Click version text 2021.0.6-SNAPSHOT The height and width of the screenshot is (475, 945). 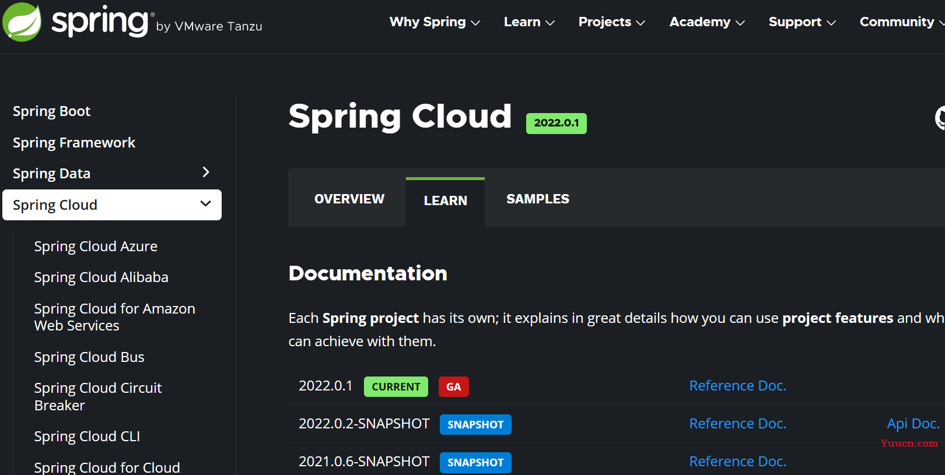coord(364,462)
